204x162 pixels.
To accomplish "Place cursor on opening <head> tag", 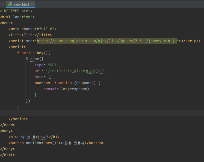I will pos(6,23).
